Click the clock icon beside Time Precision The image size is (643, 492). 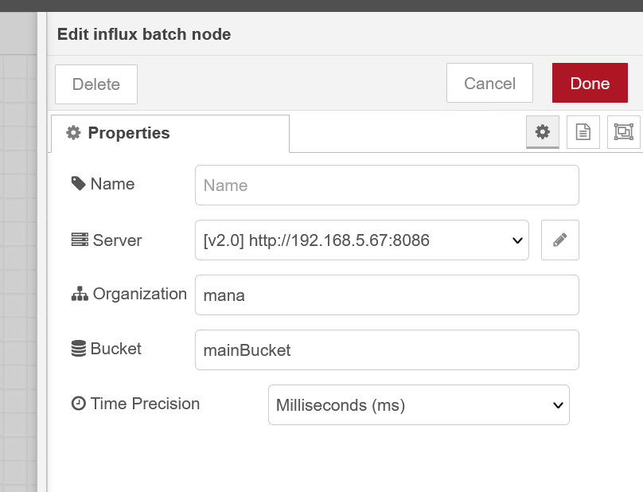click(78, 404)
